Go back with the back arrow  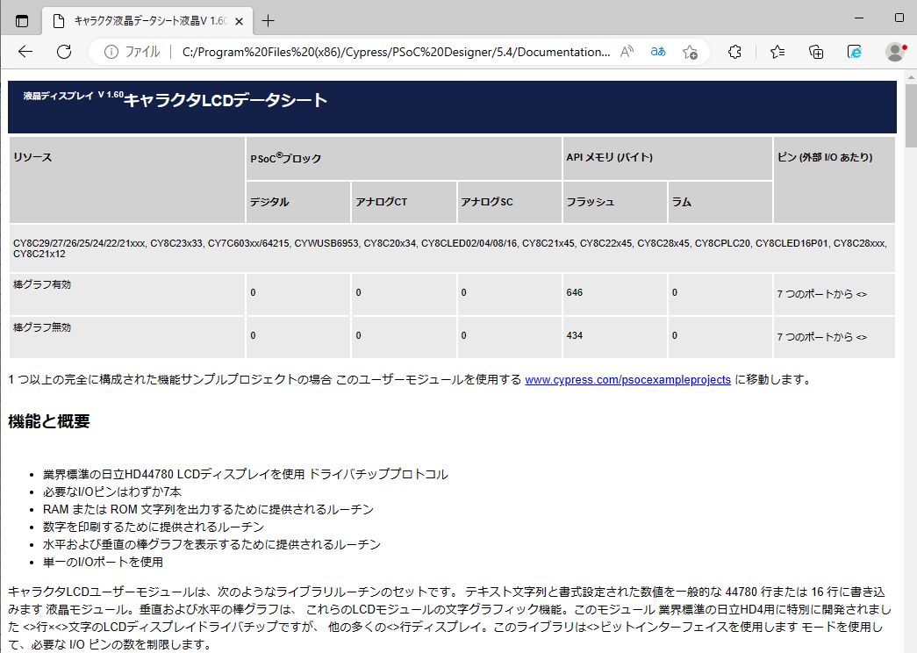[25, 52]
